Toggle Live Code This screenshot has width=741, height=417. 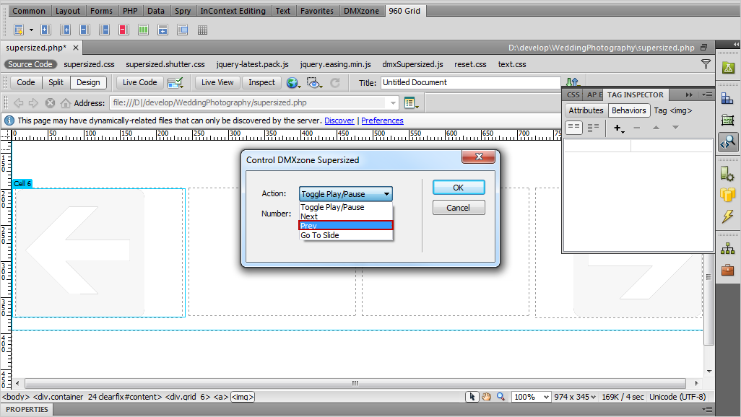pyautogui.click(x=140, y=83)
